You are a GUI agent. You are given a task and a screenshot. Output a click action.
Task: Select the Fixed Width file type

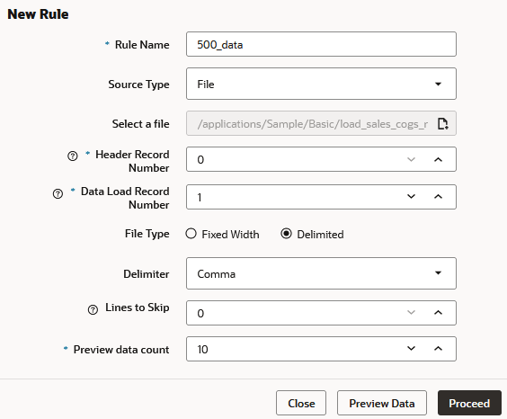click(191, 234)
